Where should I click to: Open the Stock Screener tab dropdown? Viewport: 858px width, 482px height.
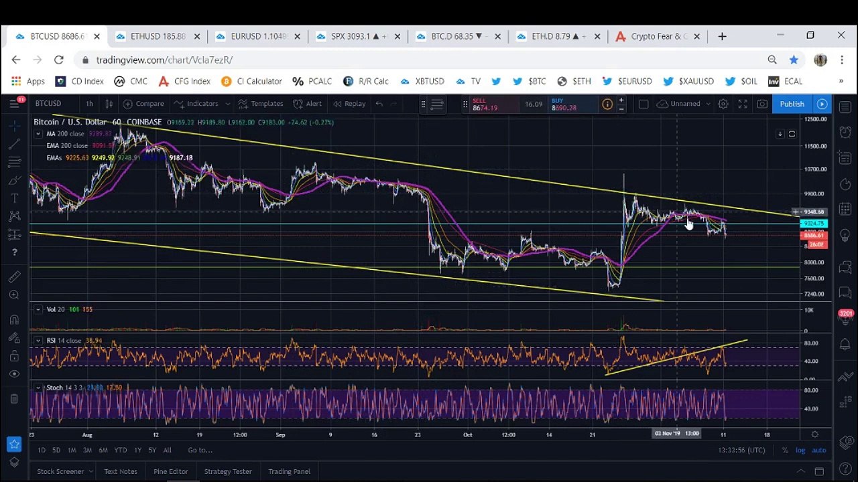click(x=64, y=471)
